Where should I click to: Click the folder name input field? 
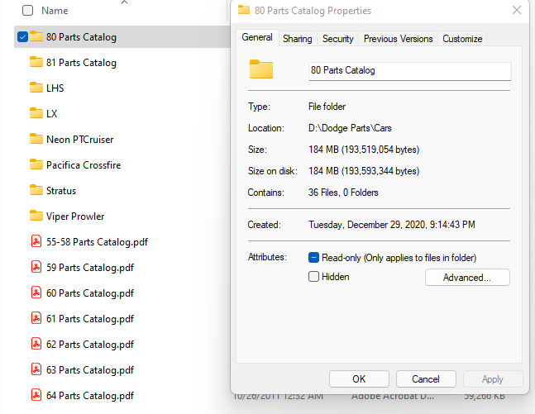(x=410, y=71)
